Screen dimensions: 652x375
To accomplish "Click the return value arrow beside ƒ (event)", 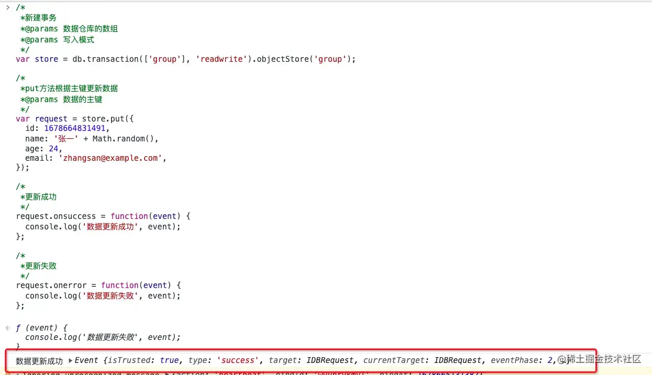I will (7, 328).
